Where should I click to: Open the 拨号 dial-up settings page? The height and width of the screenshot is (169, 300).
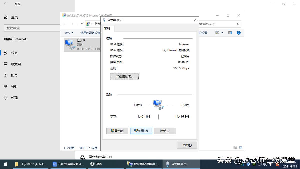click(x=14, y=75)
